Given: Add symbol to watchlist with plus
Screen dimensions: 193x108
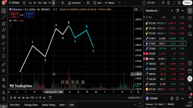Looking at the screenshot, I should click(x=172, y=11).
